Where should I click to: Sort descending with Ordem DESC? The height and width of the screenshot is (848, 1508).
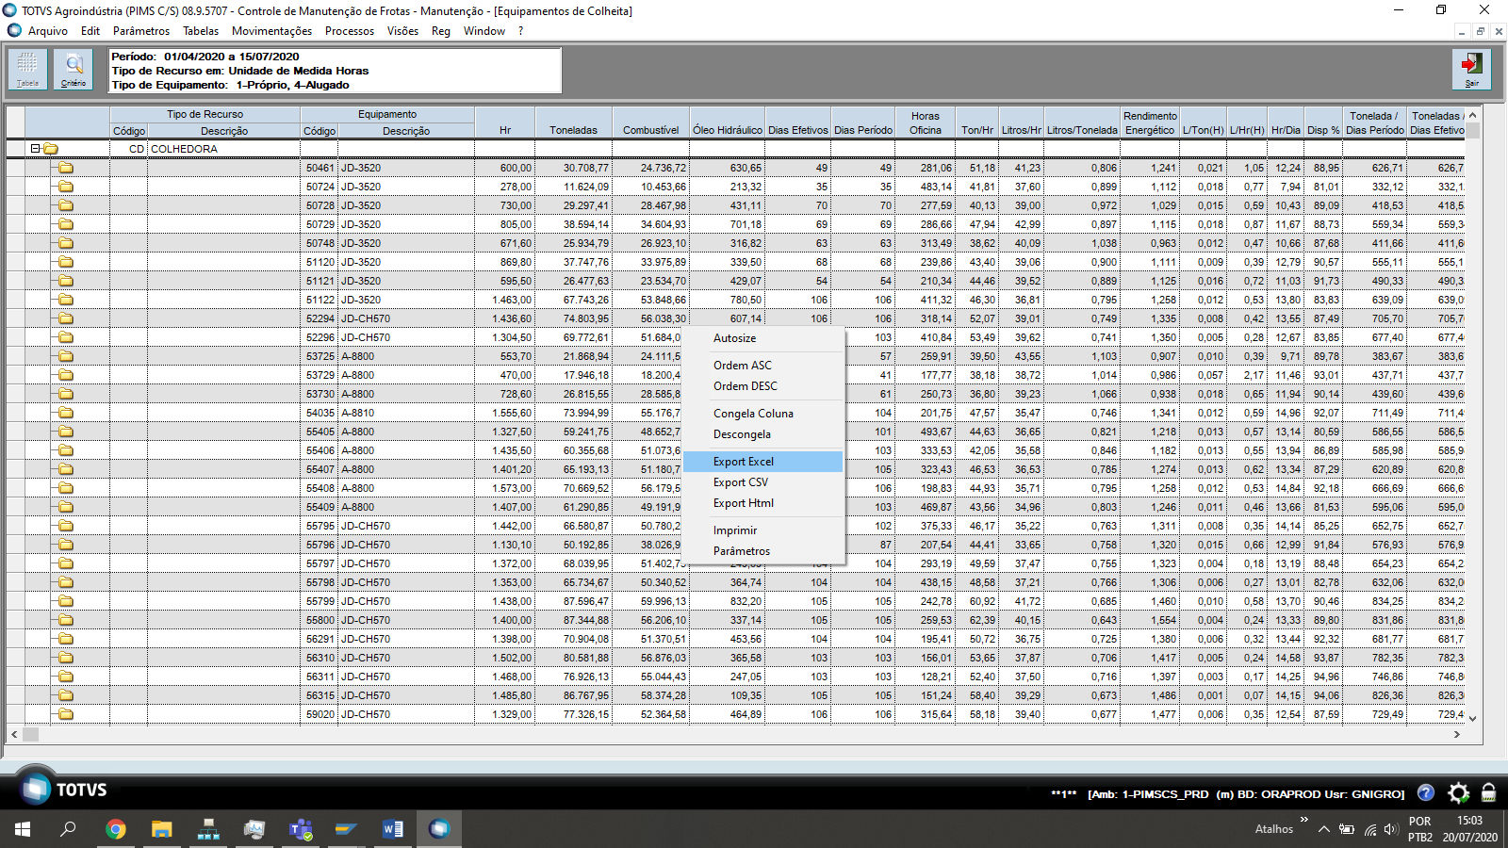point(763,386)
